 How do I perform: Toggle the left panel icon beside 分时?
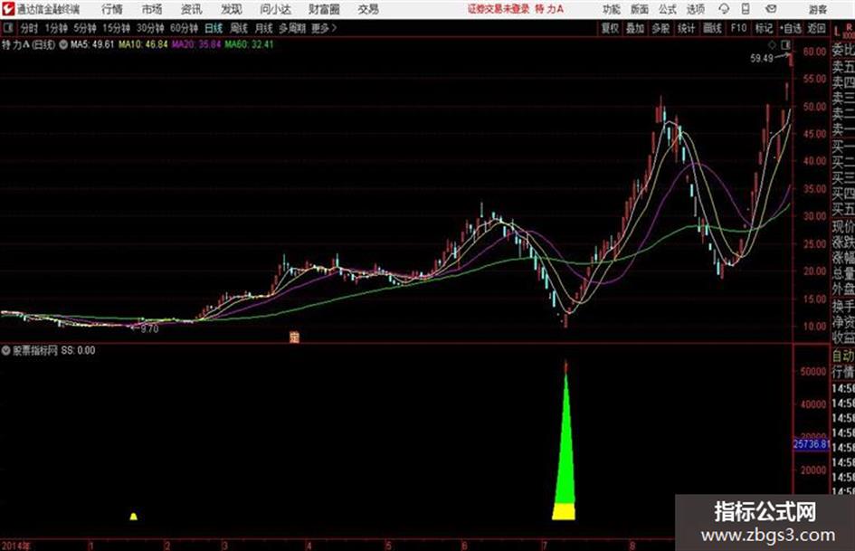coord(7,28)
